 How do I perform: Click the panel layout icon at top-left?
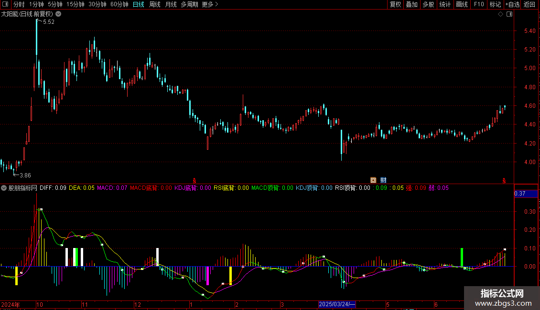(x=5, y=4)
